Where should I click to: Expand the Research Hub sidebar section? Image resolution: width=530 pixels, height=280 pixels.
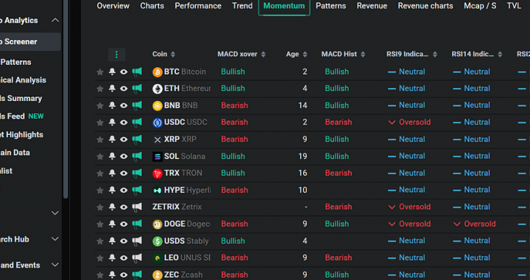click(55, 239)
